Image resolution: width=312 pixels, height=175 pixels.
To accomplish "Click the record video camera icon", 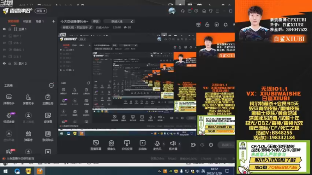I will click(193, 145).
